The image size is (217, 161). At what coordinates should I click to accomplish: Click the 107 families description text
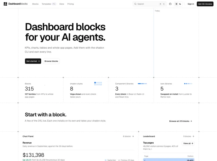point(39,96)
